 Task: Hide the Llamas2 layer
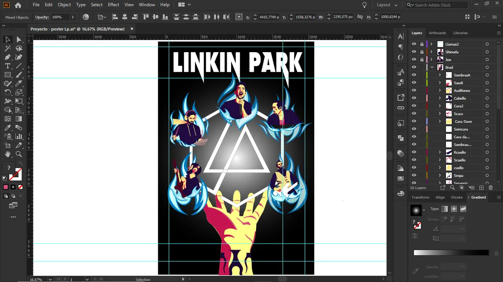click(x=414, y=44)
